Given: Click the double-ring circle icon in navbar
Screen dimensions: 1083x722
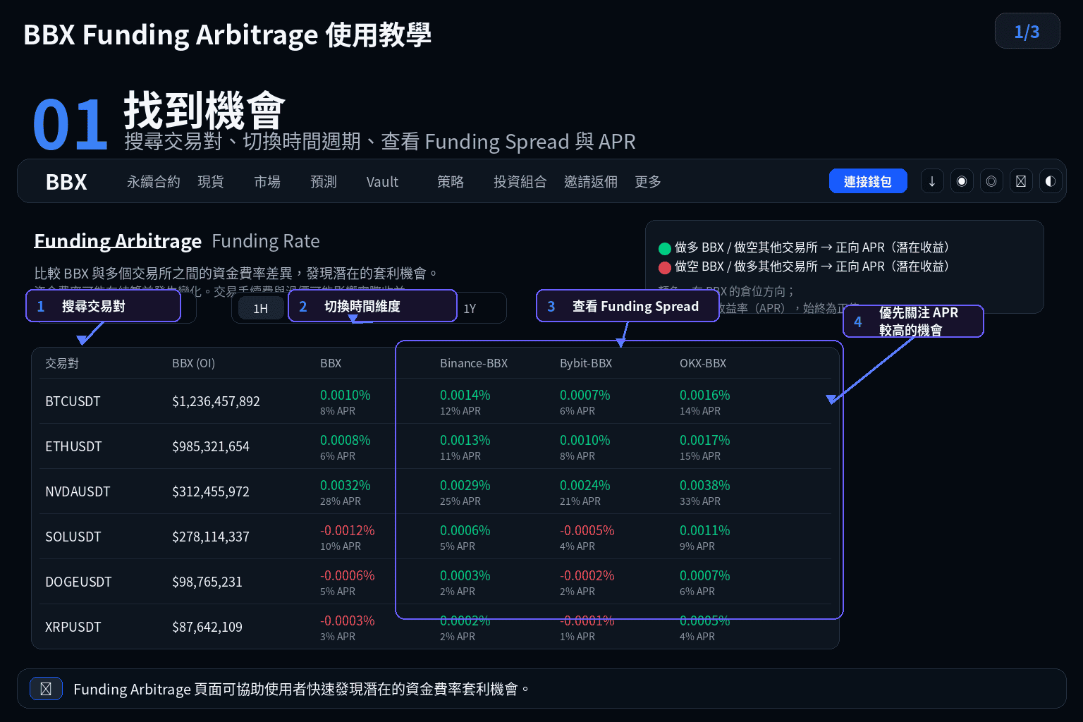Looking at the screenshot, I should (x=991, y=181).
